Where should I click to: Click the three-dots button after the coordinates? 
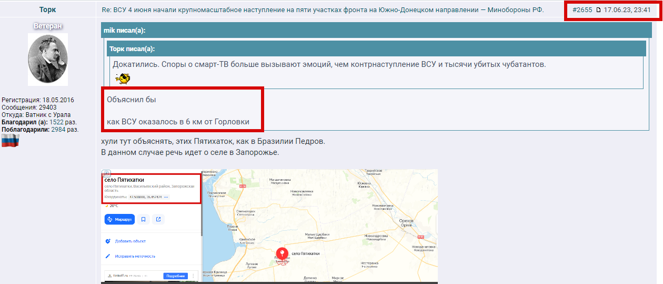click(166, 197)
